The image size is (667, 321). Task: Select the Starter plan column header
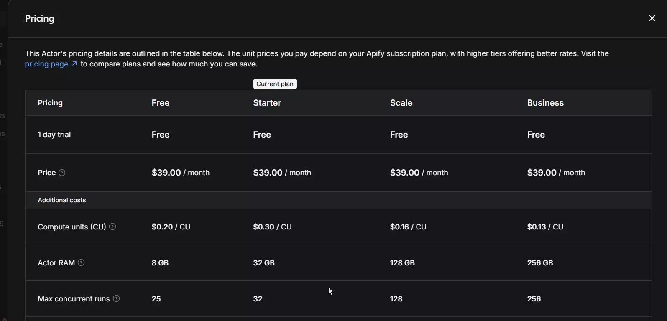point(267,103)
